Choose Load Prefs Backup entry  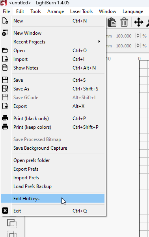[x=53, y=186]
